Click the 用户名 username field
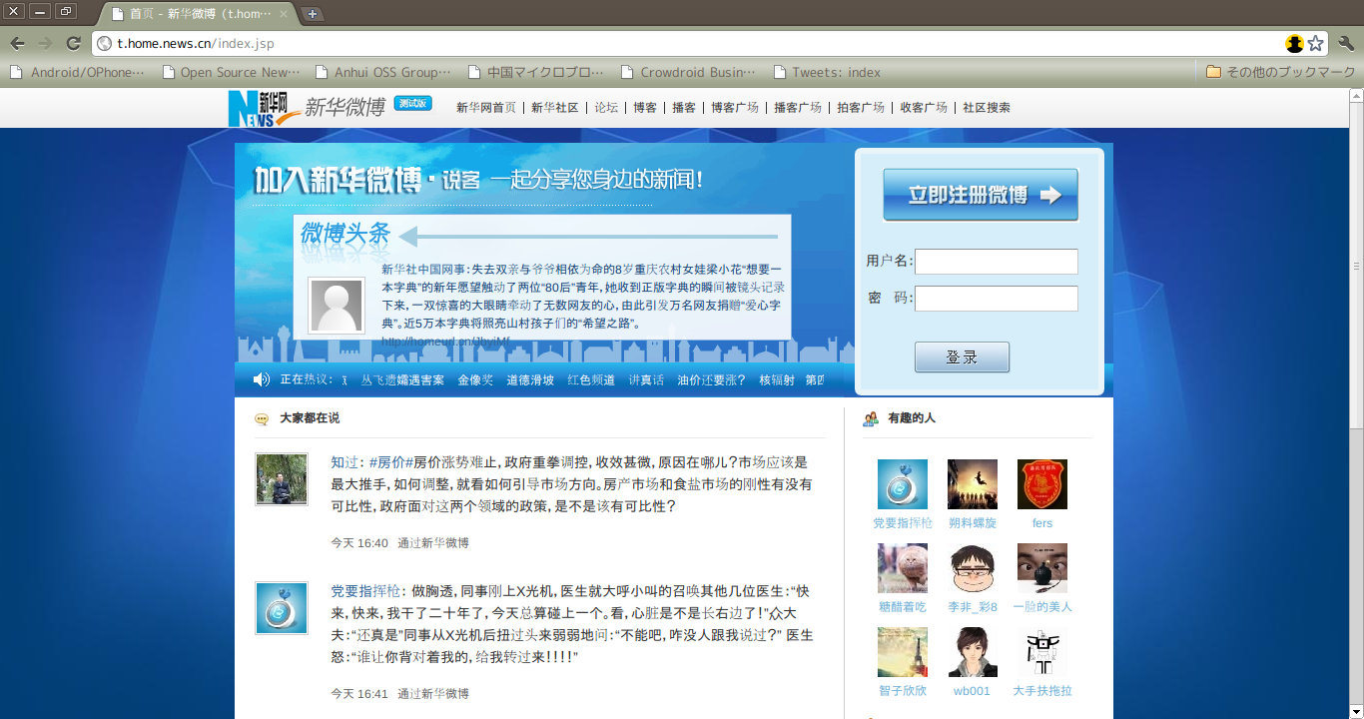The height and width of the screenshot is (719, 1364). click(x=997, y=262)
